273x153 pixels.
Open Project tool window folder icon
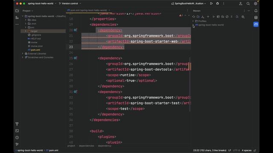[17, 11]
